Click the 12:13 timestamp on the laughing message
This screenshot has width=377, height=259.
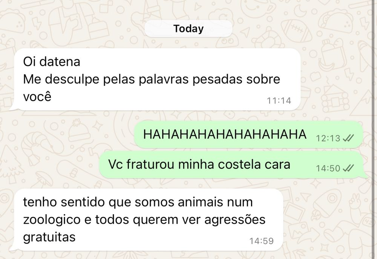[x=328, y=138]
